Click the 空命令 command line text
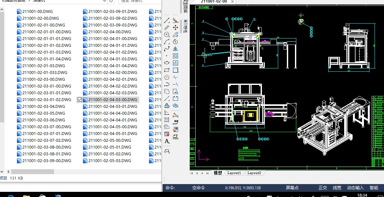Viewport: 384px width, 197px height. 198,188
